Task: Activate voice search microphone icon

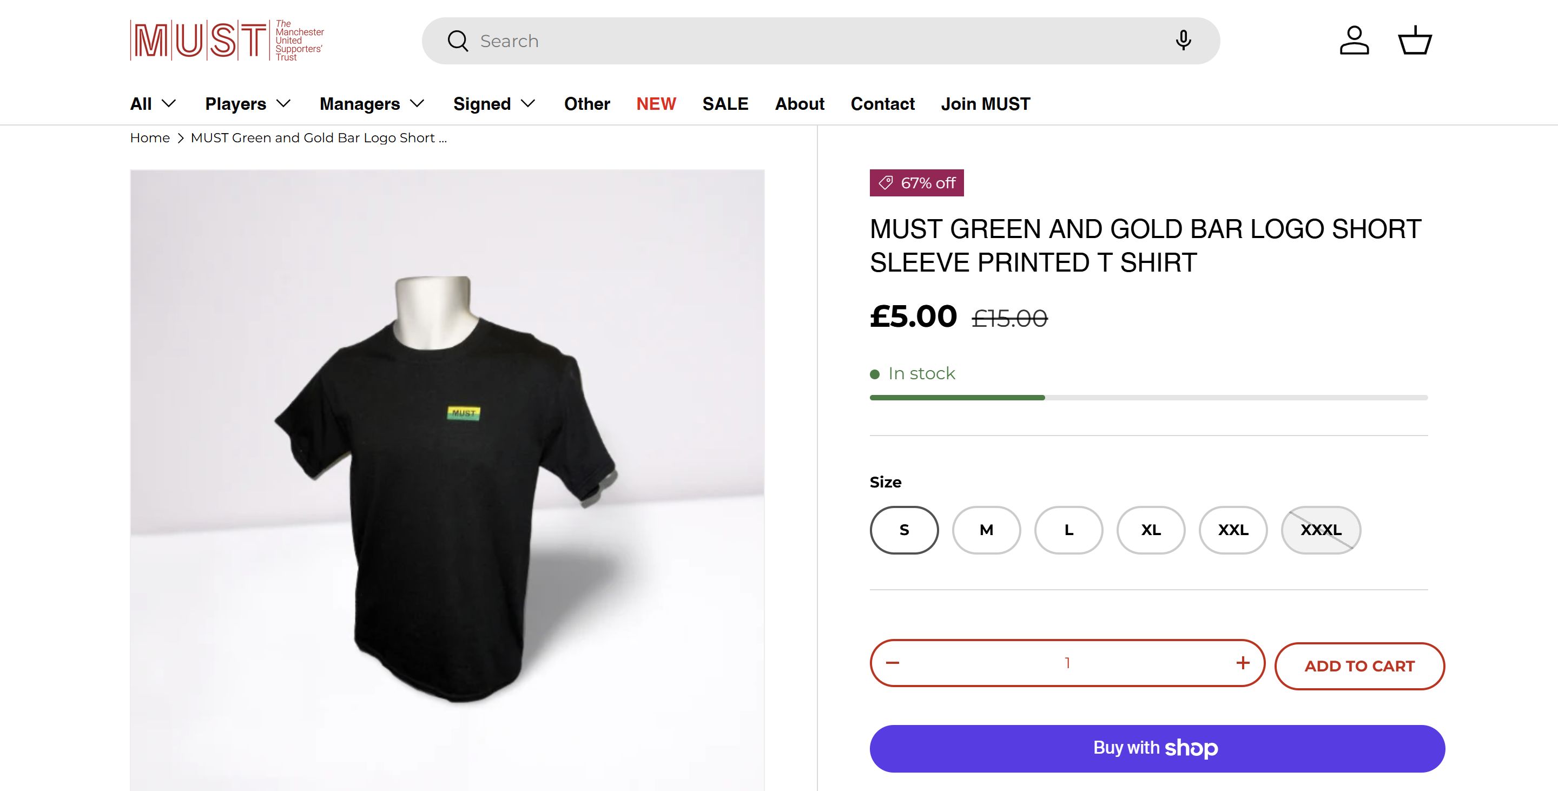Action: pos(1183,41)
